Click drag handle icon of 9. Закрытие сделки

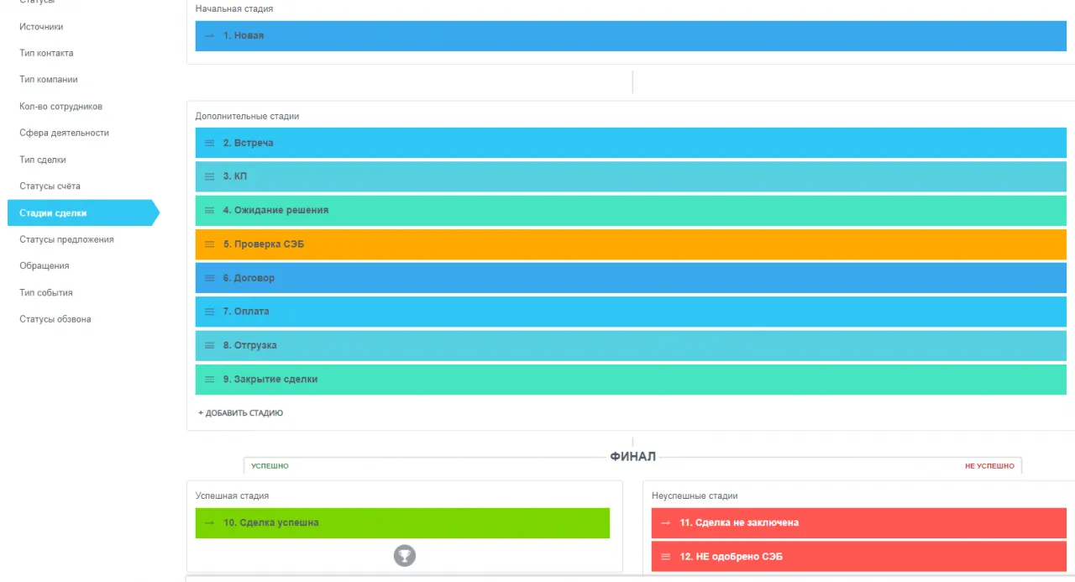click(210, 380)
